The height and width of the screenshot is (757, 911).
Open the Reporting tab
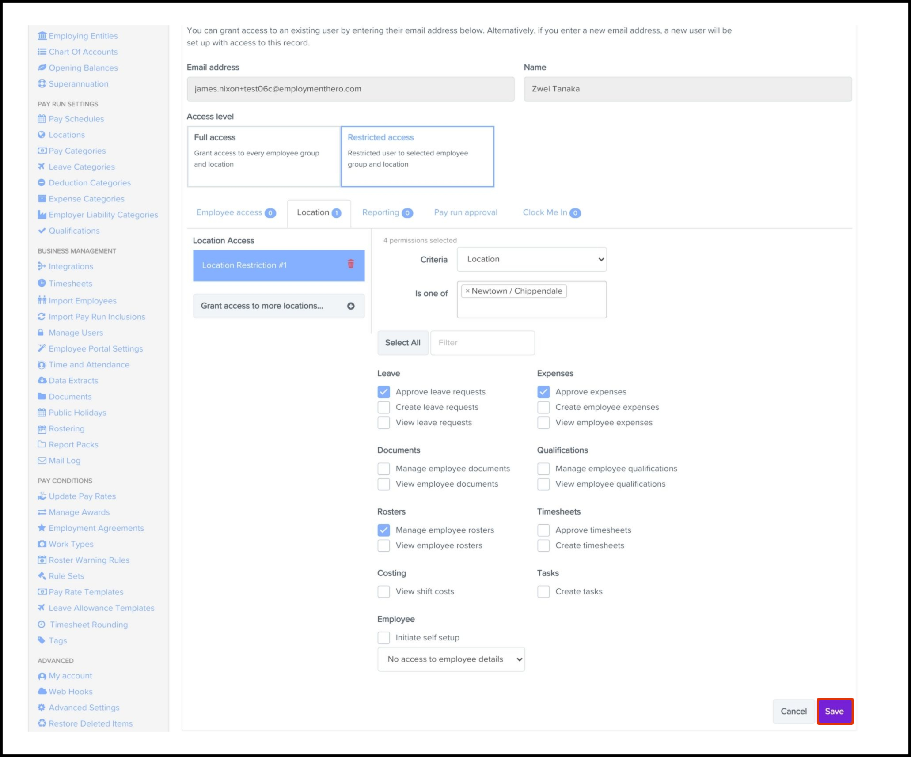[x=387, y=213]
